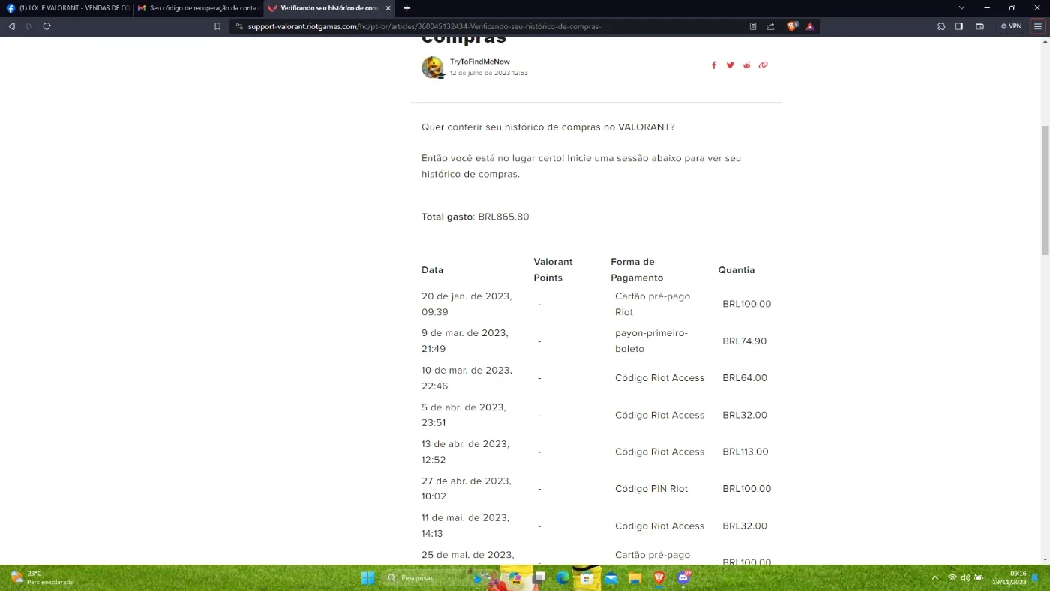Viewport: 1050px width, 591px height.
Task: Click the Valorant Points column header
Action: pyautogui.click(x=553, y=270)
